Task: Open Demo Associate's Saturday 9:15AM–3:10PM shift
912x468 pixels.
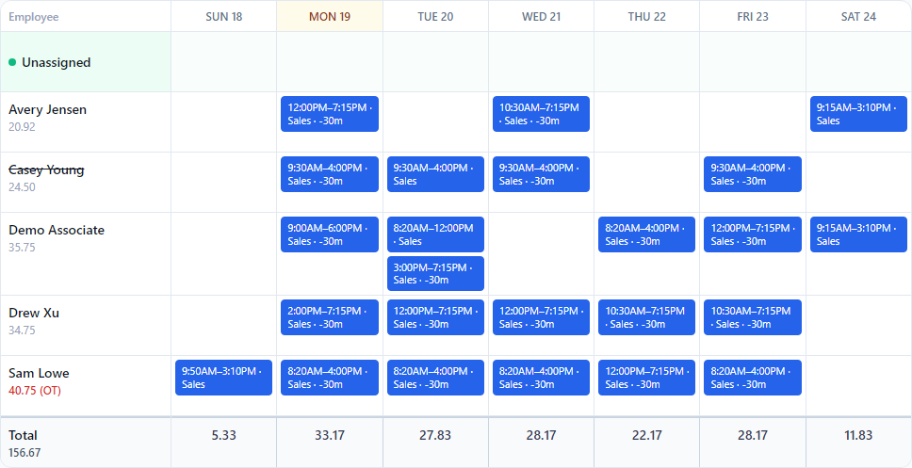Action: 858,234
